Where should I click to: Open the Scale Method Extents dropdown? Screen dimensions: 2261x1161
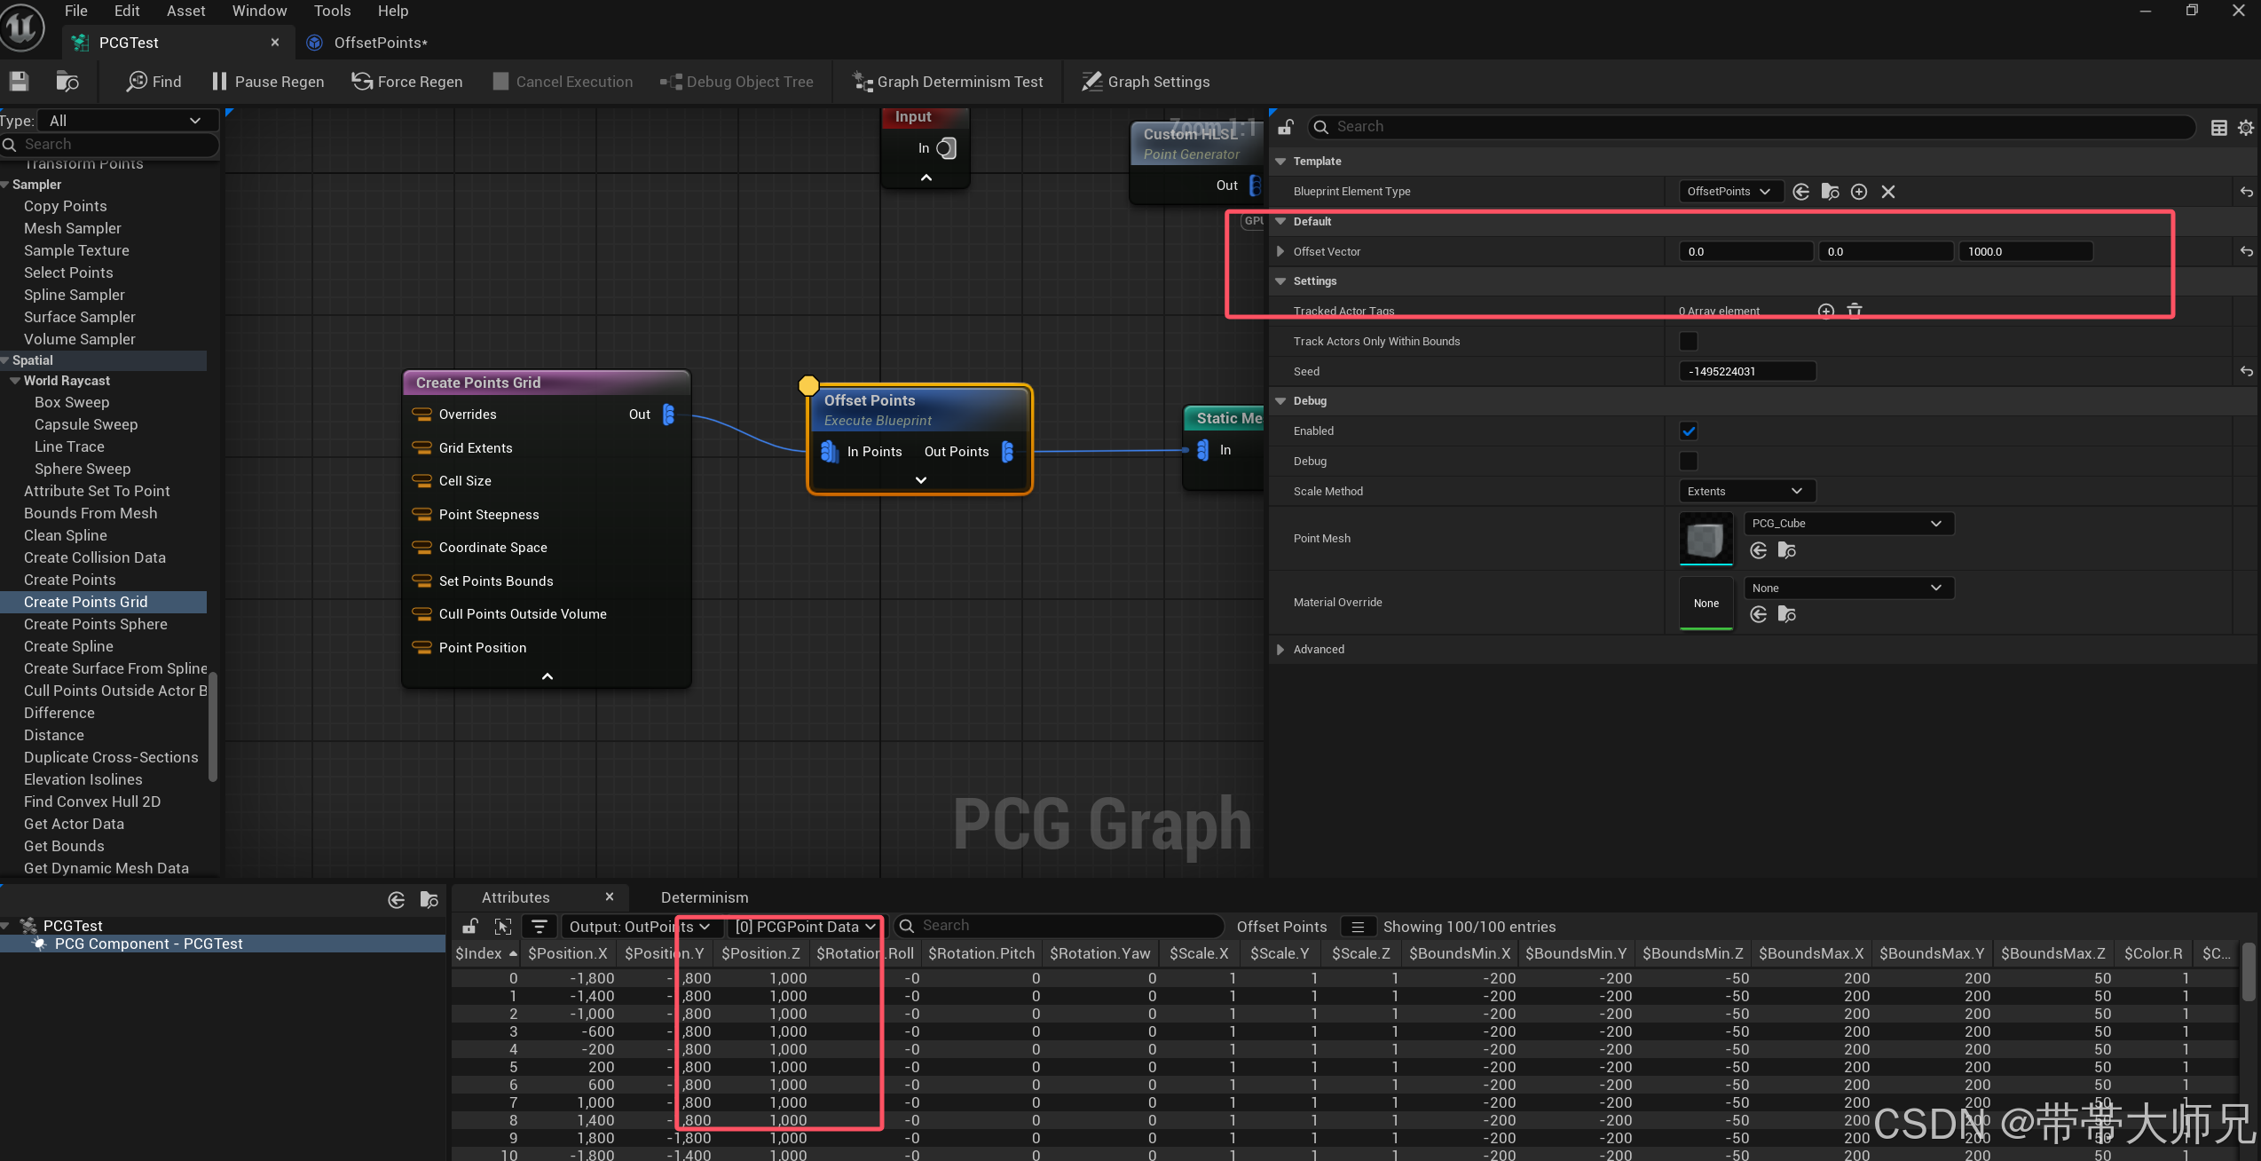coord(1745,492)
